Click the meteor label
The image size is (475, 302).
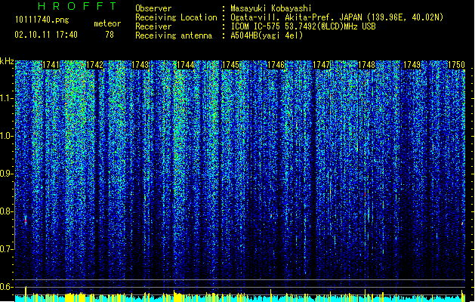pos(107,23)
